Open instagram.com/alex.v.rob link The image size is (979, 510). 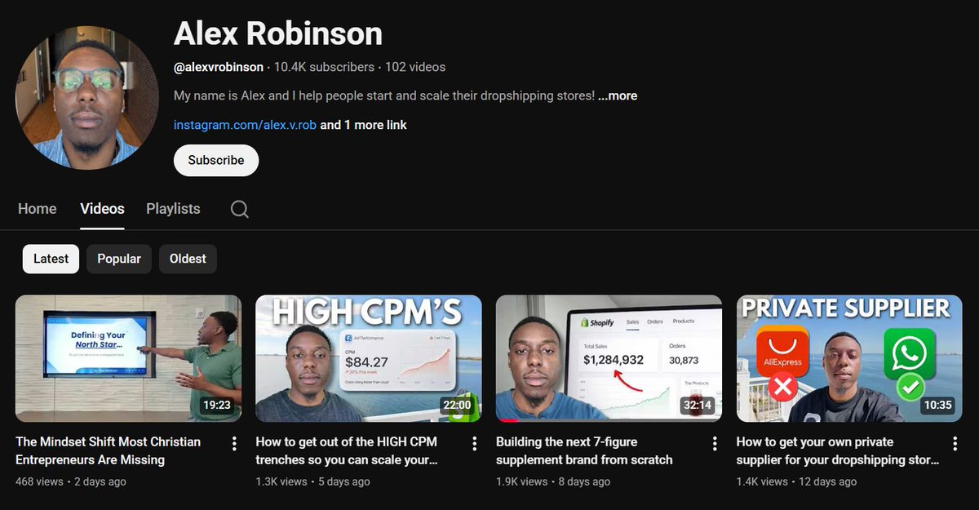pos(245,125)
